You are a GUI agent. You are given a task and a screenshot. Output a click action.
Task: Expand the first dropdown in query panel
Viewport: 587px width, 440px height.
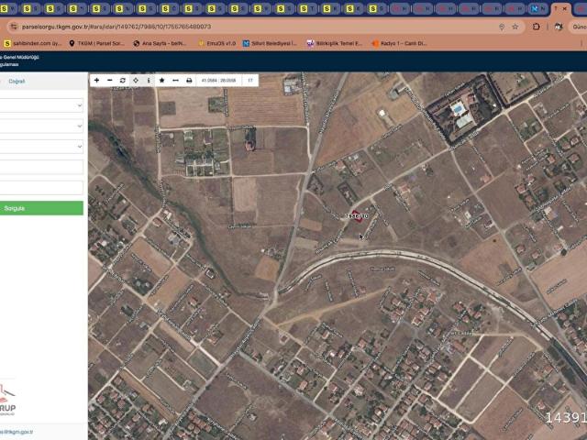[x=41, y=105]
